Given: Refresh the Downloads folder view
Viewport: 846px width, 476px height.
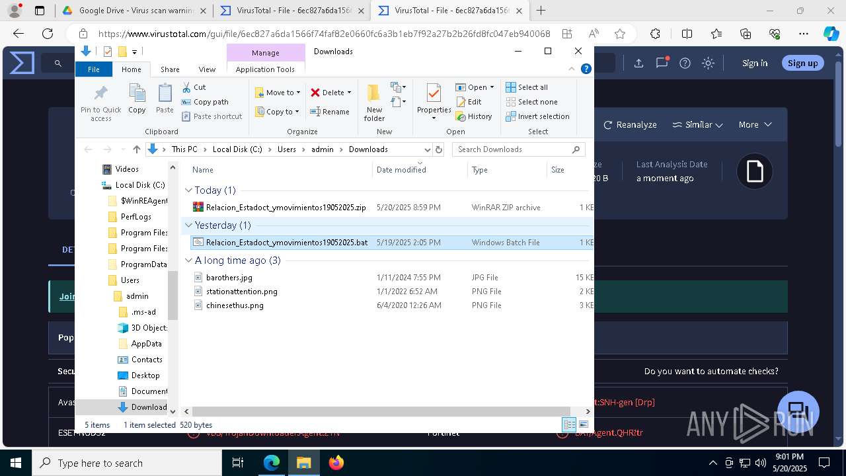Looking at the screenshot, I should click(x=439, y=149).
